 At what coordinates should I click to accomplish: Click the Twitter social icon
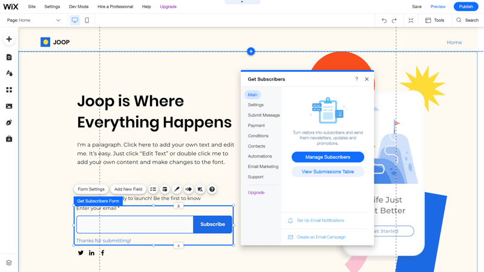click(x=80, y=253)
